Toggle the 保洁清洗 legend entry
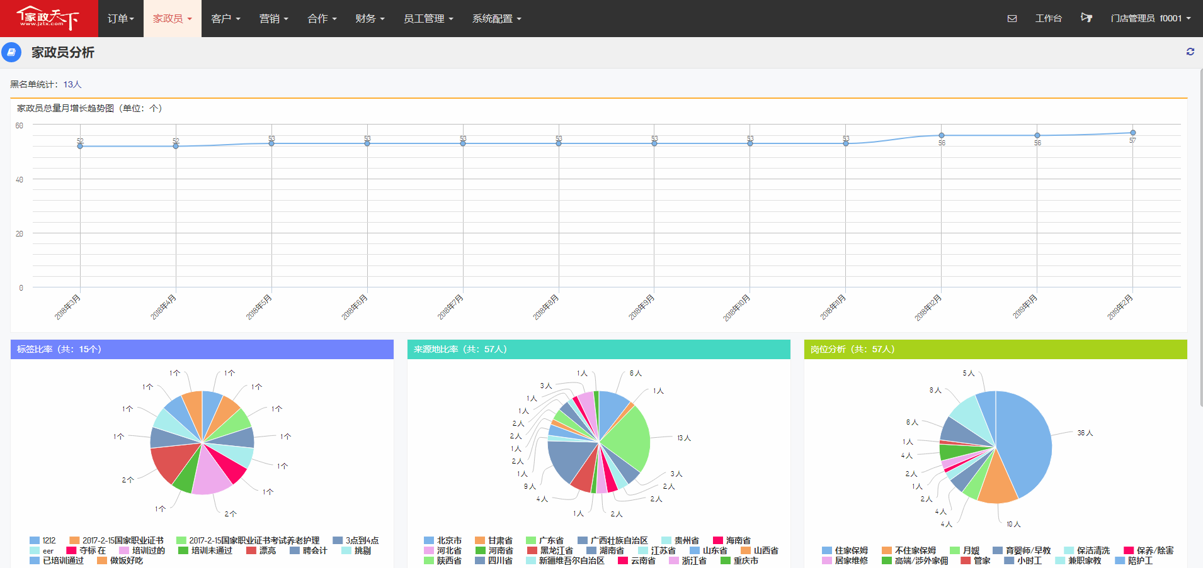This screenshot has height=568, width=1203. click(x=1087, y=550)
